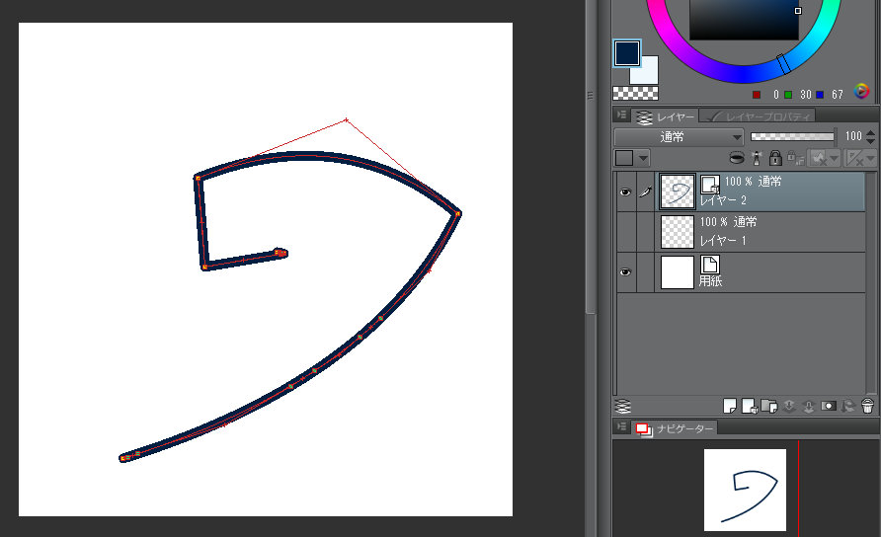Click the navigator canvas preview thumbnail
Image resolution: width=881 pixels, height=537 pixels.
(x=745, y=490)
